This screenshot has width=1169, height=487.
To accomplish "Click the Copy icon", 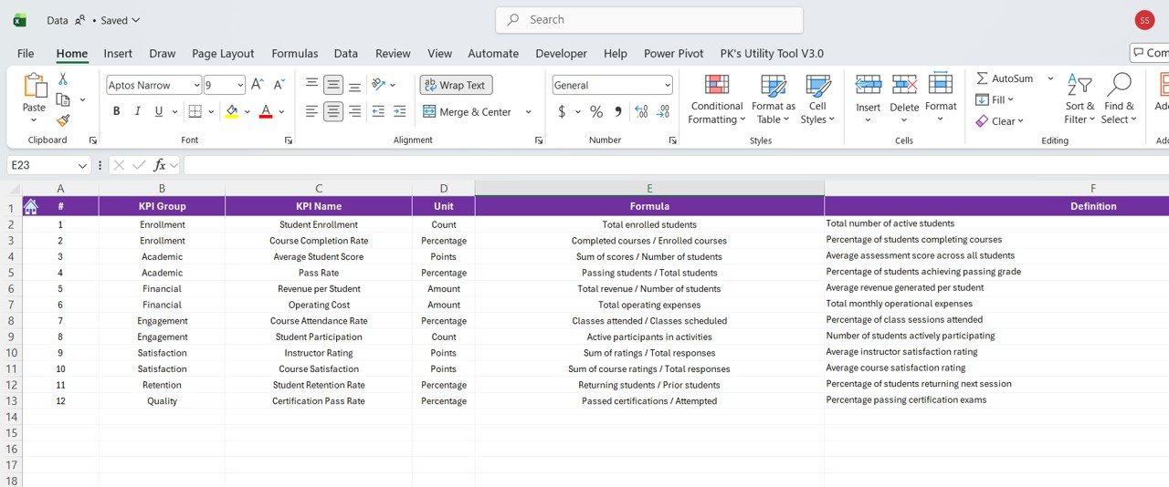I will coord(63,99).
